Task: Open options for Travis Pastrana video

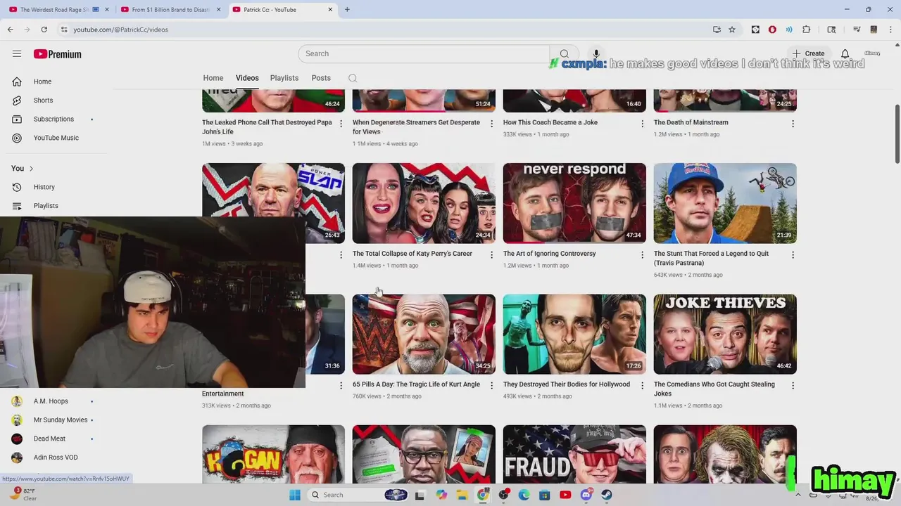Action: pyautogui.click(x=793, y=255)
